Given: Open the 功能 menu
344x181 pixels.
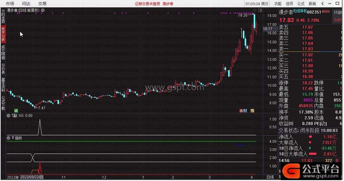Looking at the screenshot, I should coord(278,4).
